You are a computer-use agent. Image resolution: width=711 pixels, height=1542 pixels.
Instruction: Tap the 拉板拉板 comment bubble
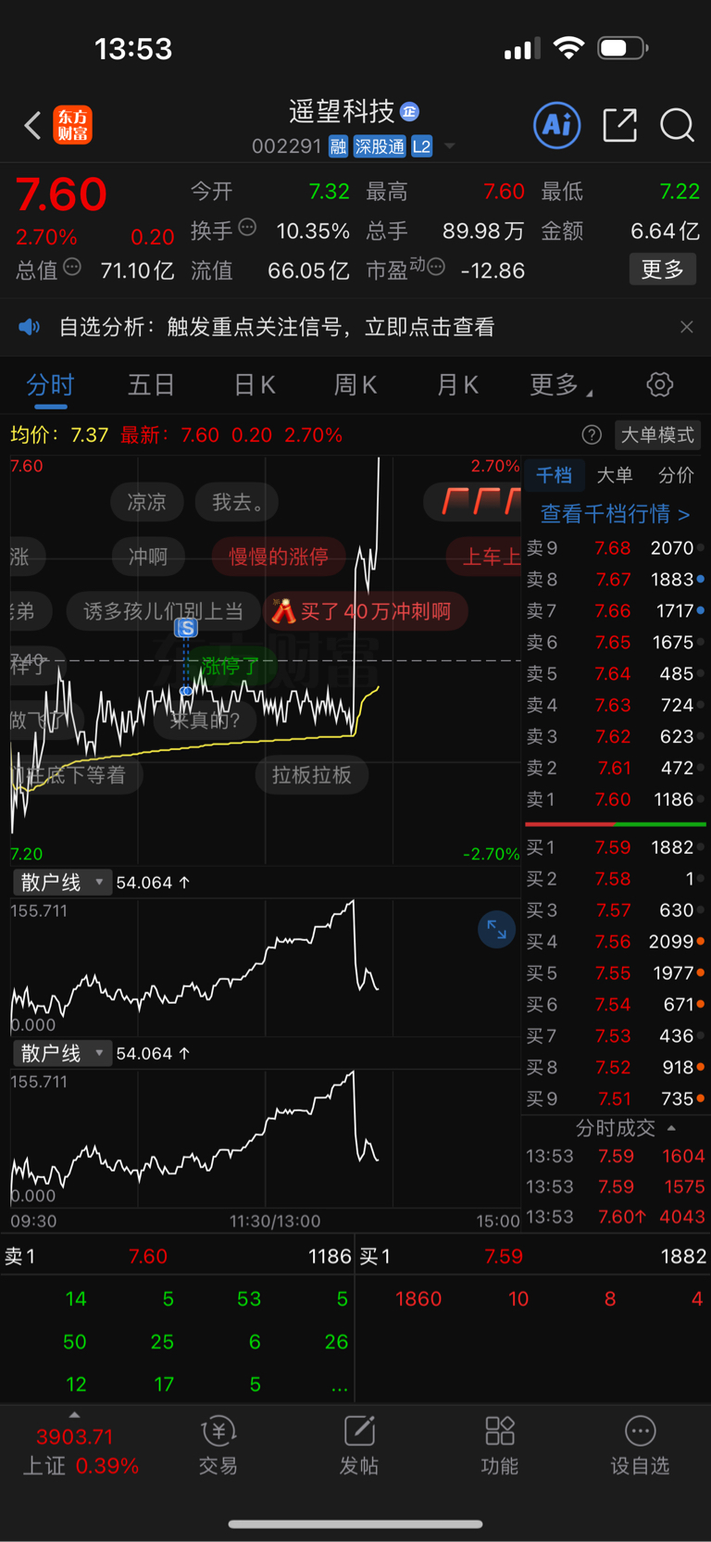[x=312, y=775]
